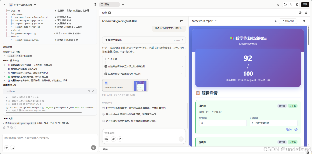Screen dimensions: 312x154
Task: Copy the bash code block
Action: [x=89, y=91]
